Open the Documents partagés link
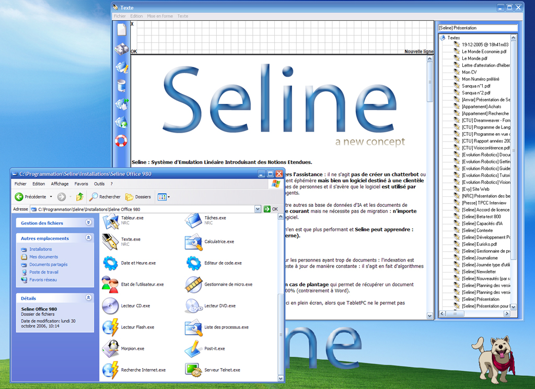 click(49, 265)
